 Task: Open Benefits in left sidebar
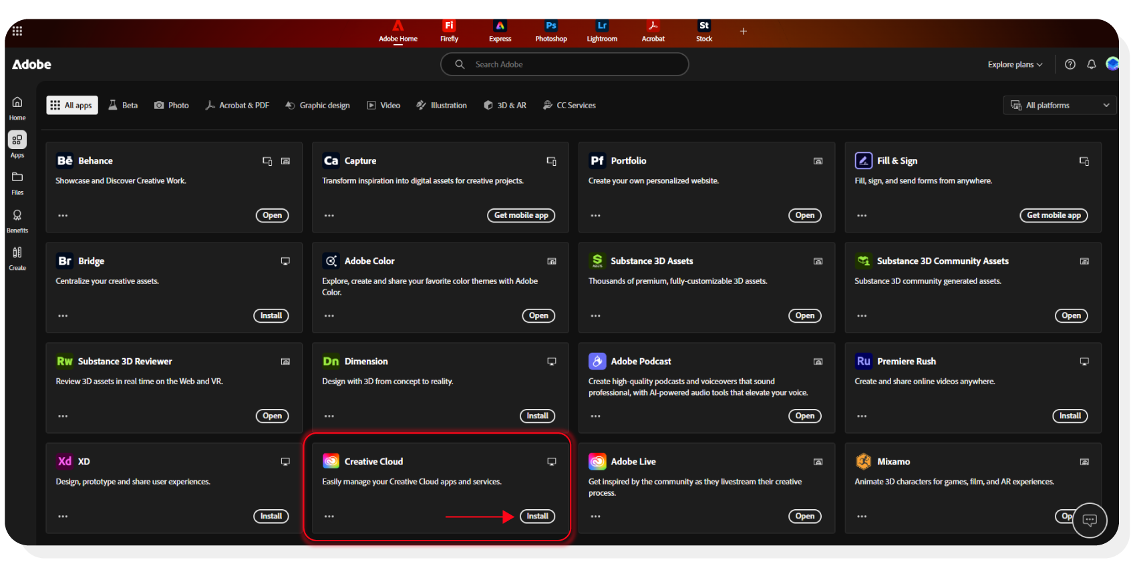tap(17, 221)
